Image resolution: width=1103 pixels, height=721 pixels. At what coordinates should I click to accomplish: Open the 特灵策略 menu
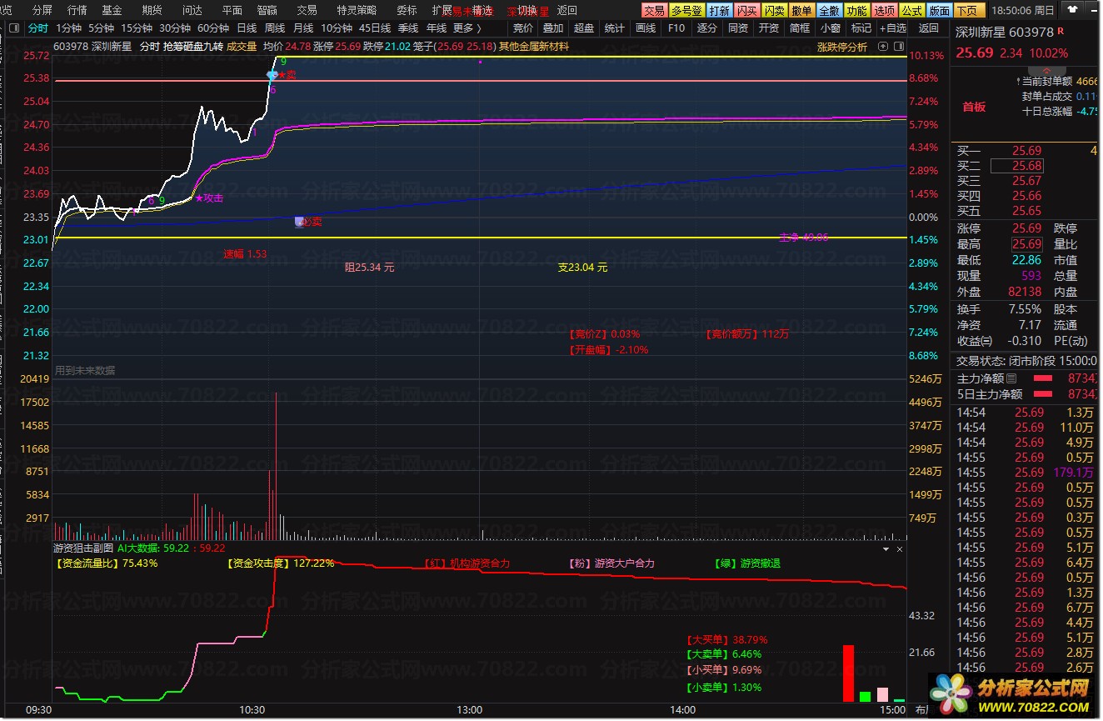(x=356, y=10)
